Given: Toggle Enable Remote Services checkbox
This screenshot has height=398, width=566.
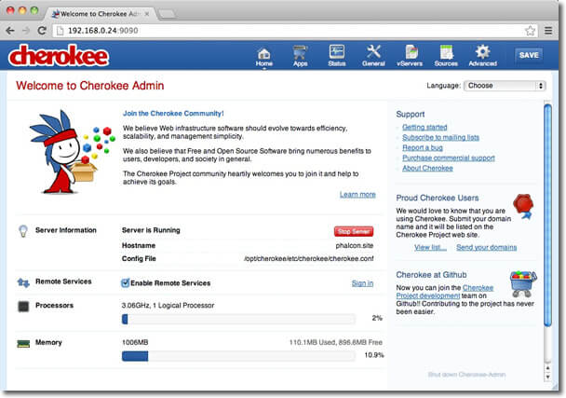Looking at the screenshot, I should [126, 283].
